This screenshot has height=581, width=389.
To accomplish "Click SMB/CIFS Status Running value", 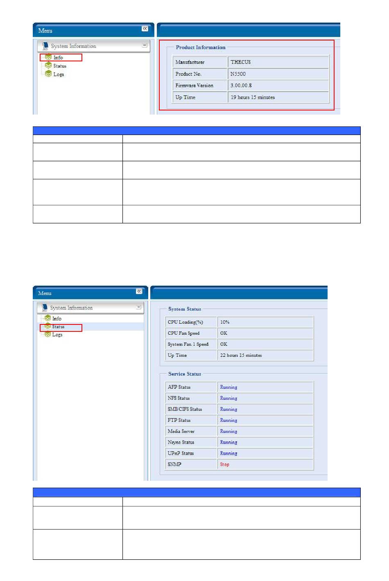I will (228, 409).
